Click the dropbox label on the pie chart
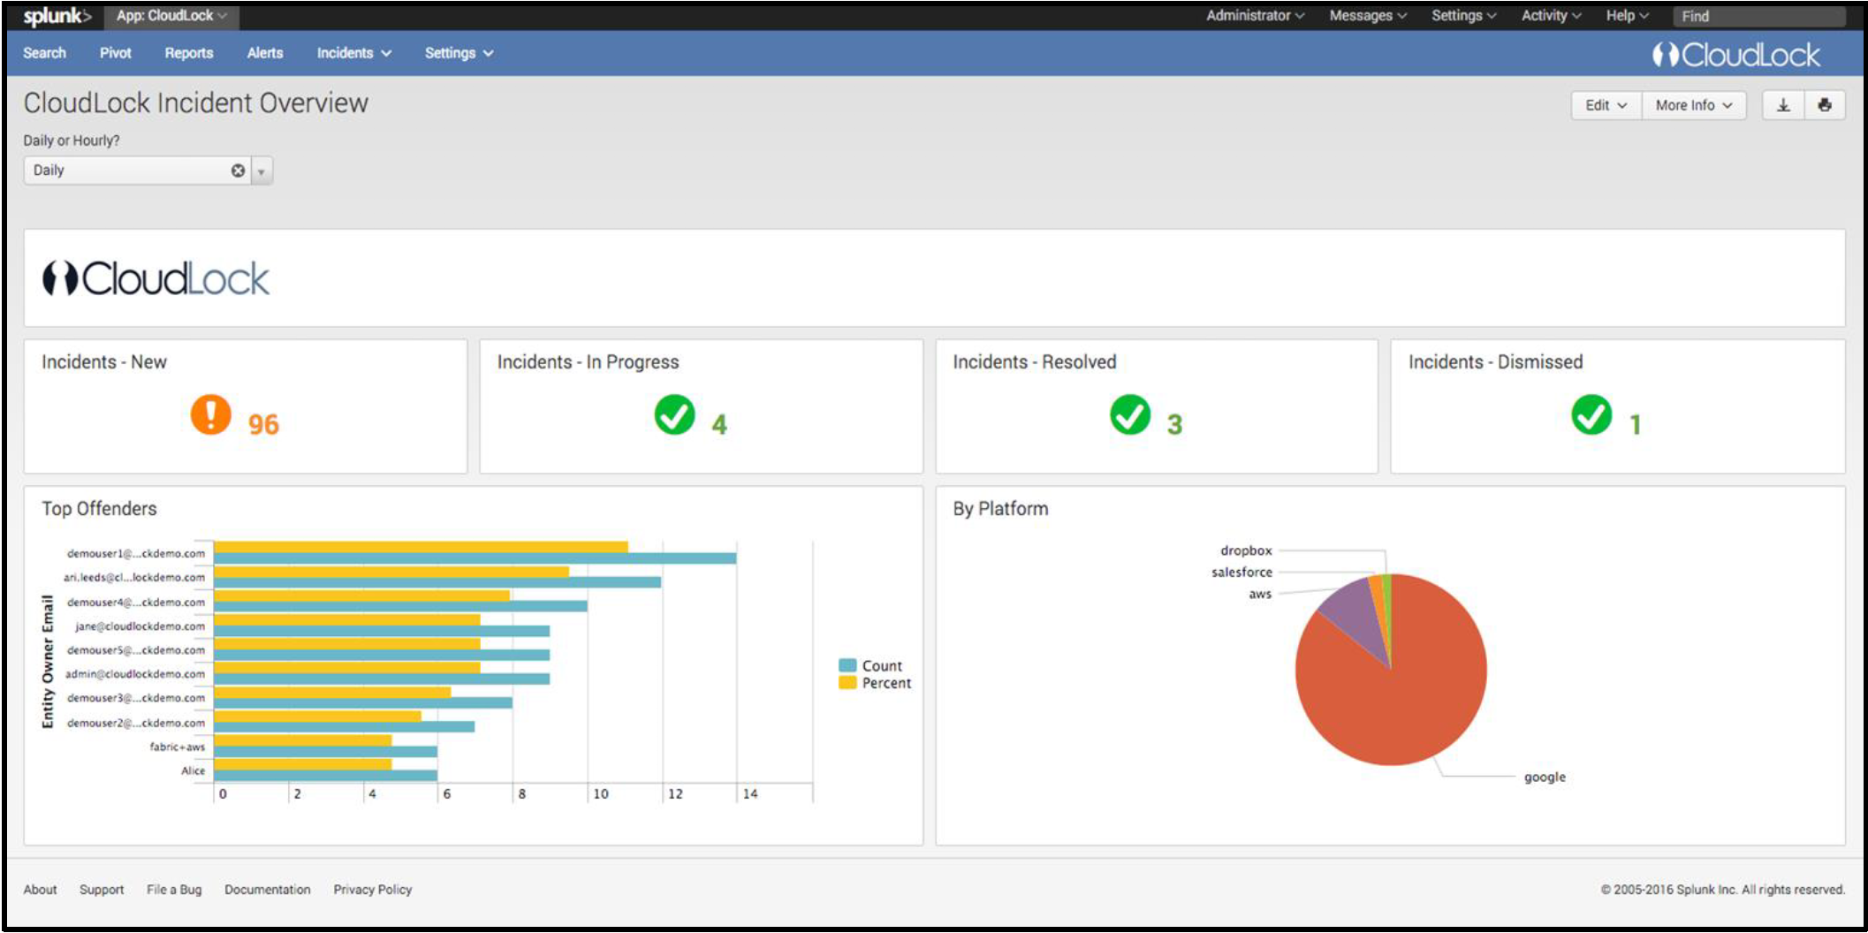1868x933 pixels. click(1246, 550)
